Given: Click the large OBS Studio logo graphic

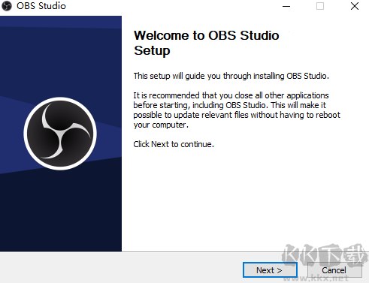Looking at the screenshot, I should 60,134.
